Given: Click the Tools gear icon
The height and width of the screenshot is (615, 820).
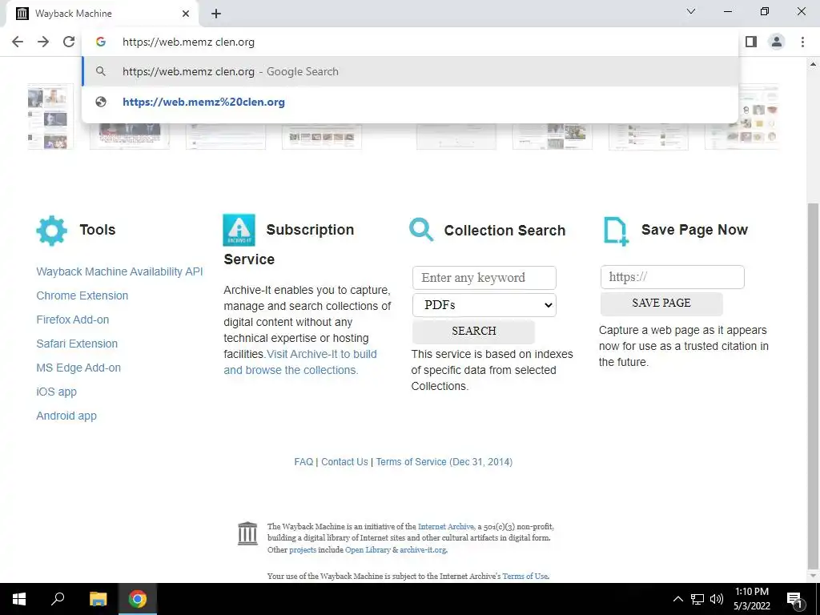Looking at the screenshot, I should [x=52, y=231].
